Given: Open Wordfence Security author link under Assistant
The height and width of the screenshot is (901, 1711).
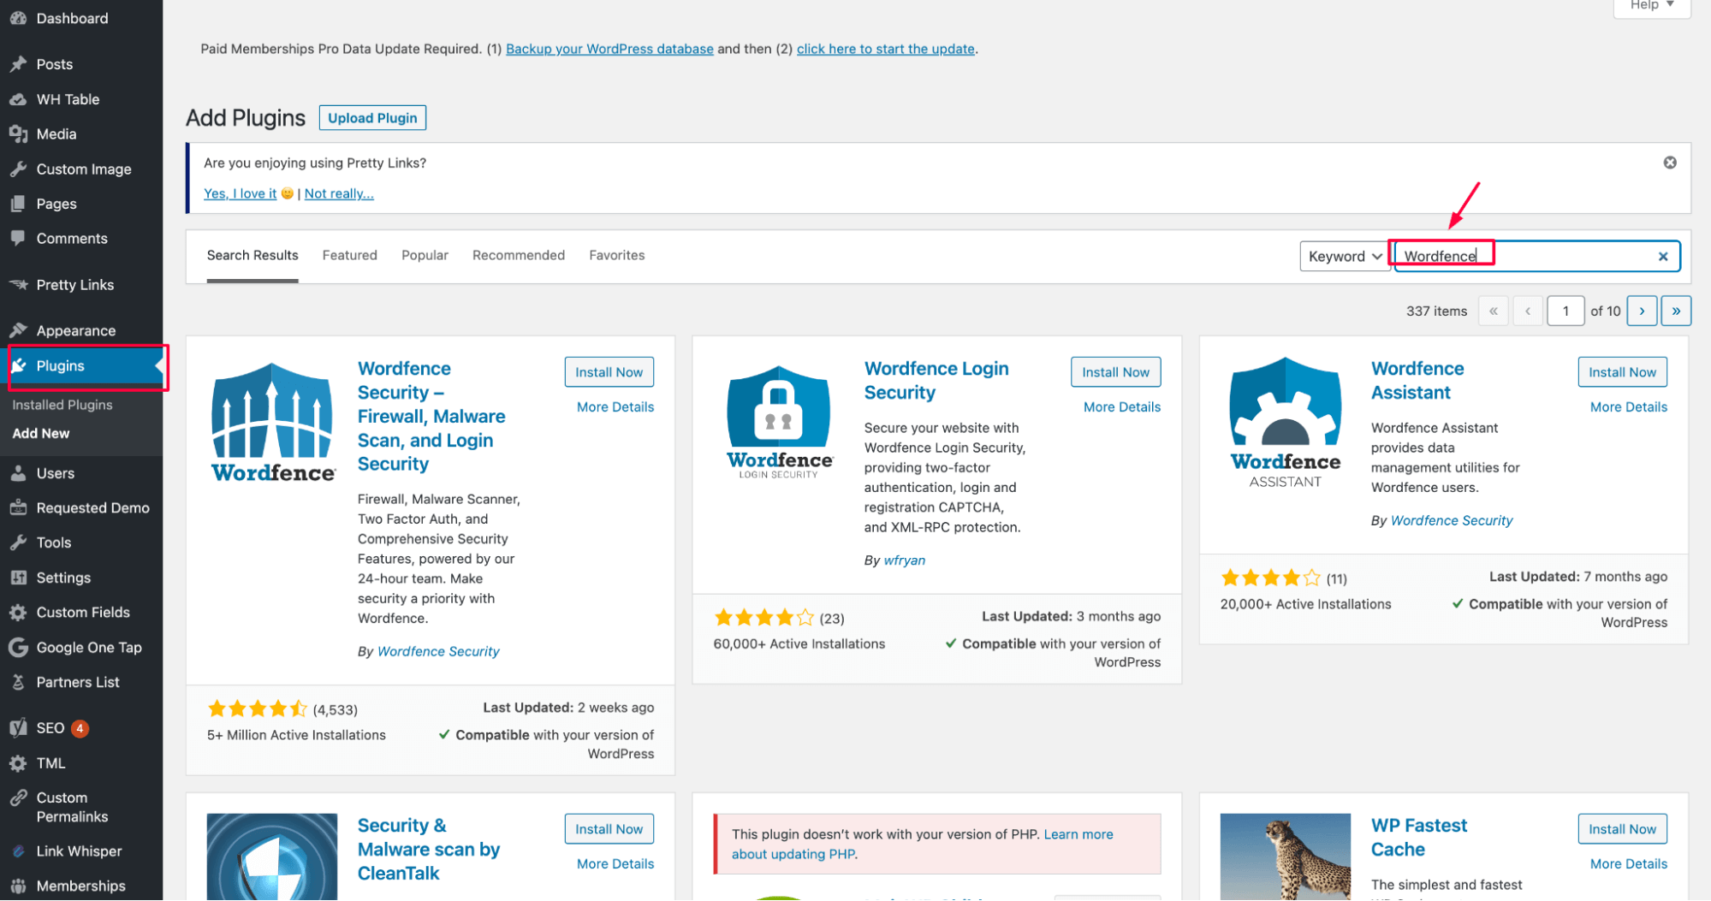Looking at the screenshot, I should click(x=1451, y=520).
